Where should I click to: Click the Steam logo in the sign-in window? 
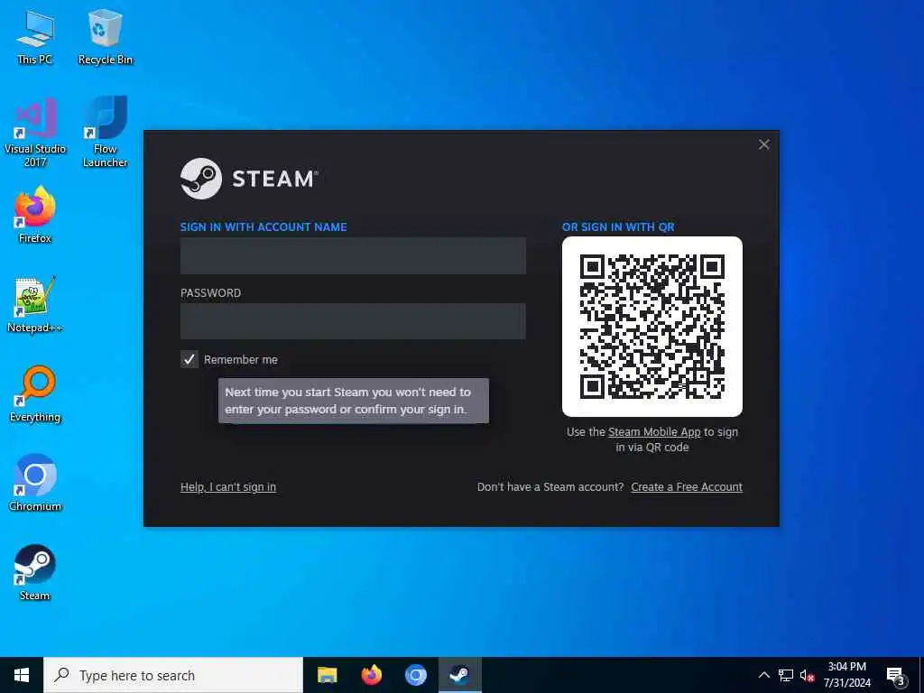point(249,179)
